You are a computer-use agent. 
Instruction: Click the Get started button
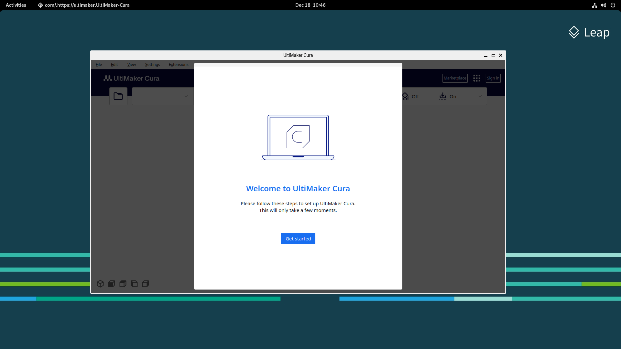click(x=298, y=239)
